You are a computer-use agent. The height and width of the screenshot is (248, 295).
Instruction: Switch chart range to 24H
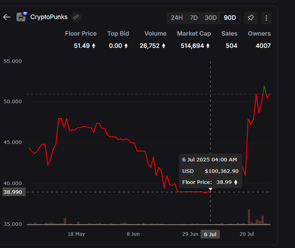176,18
